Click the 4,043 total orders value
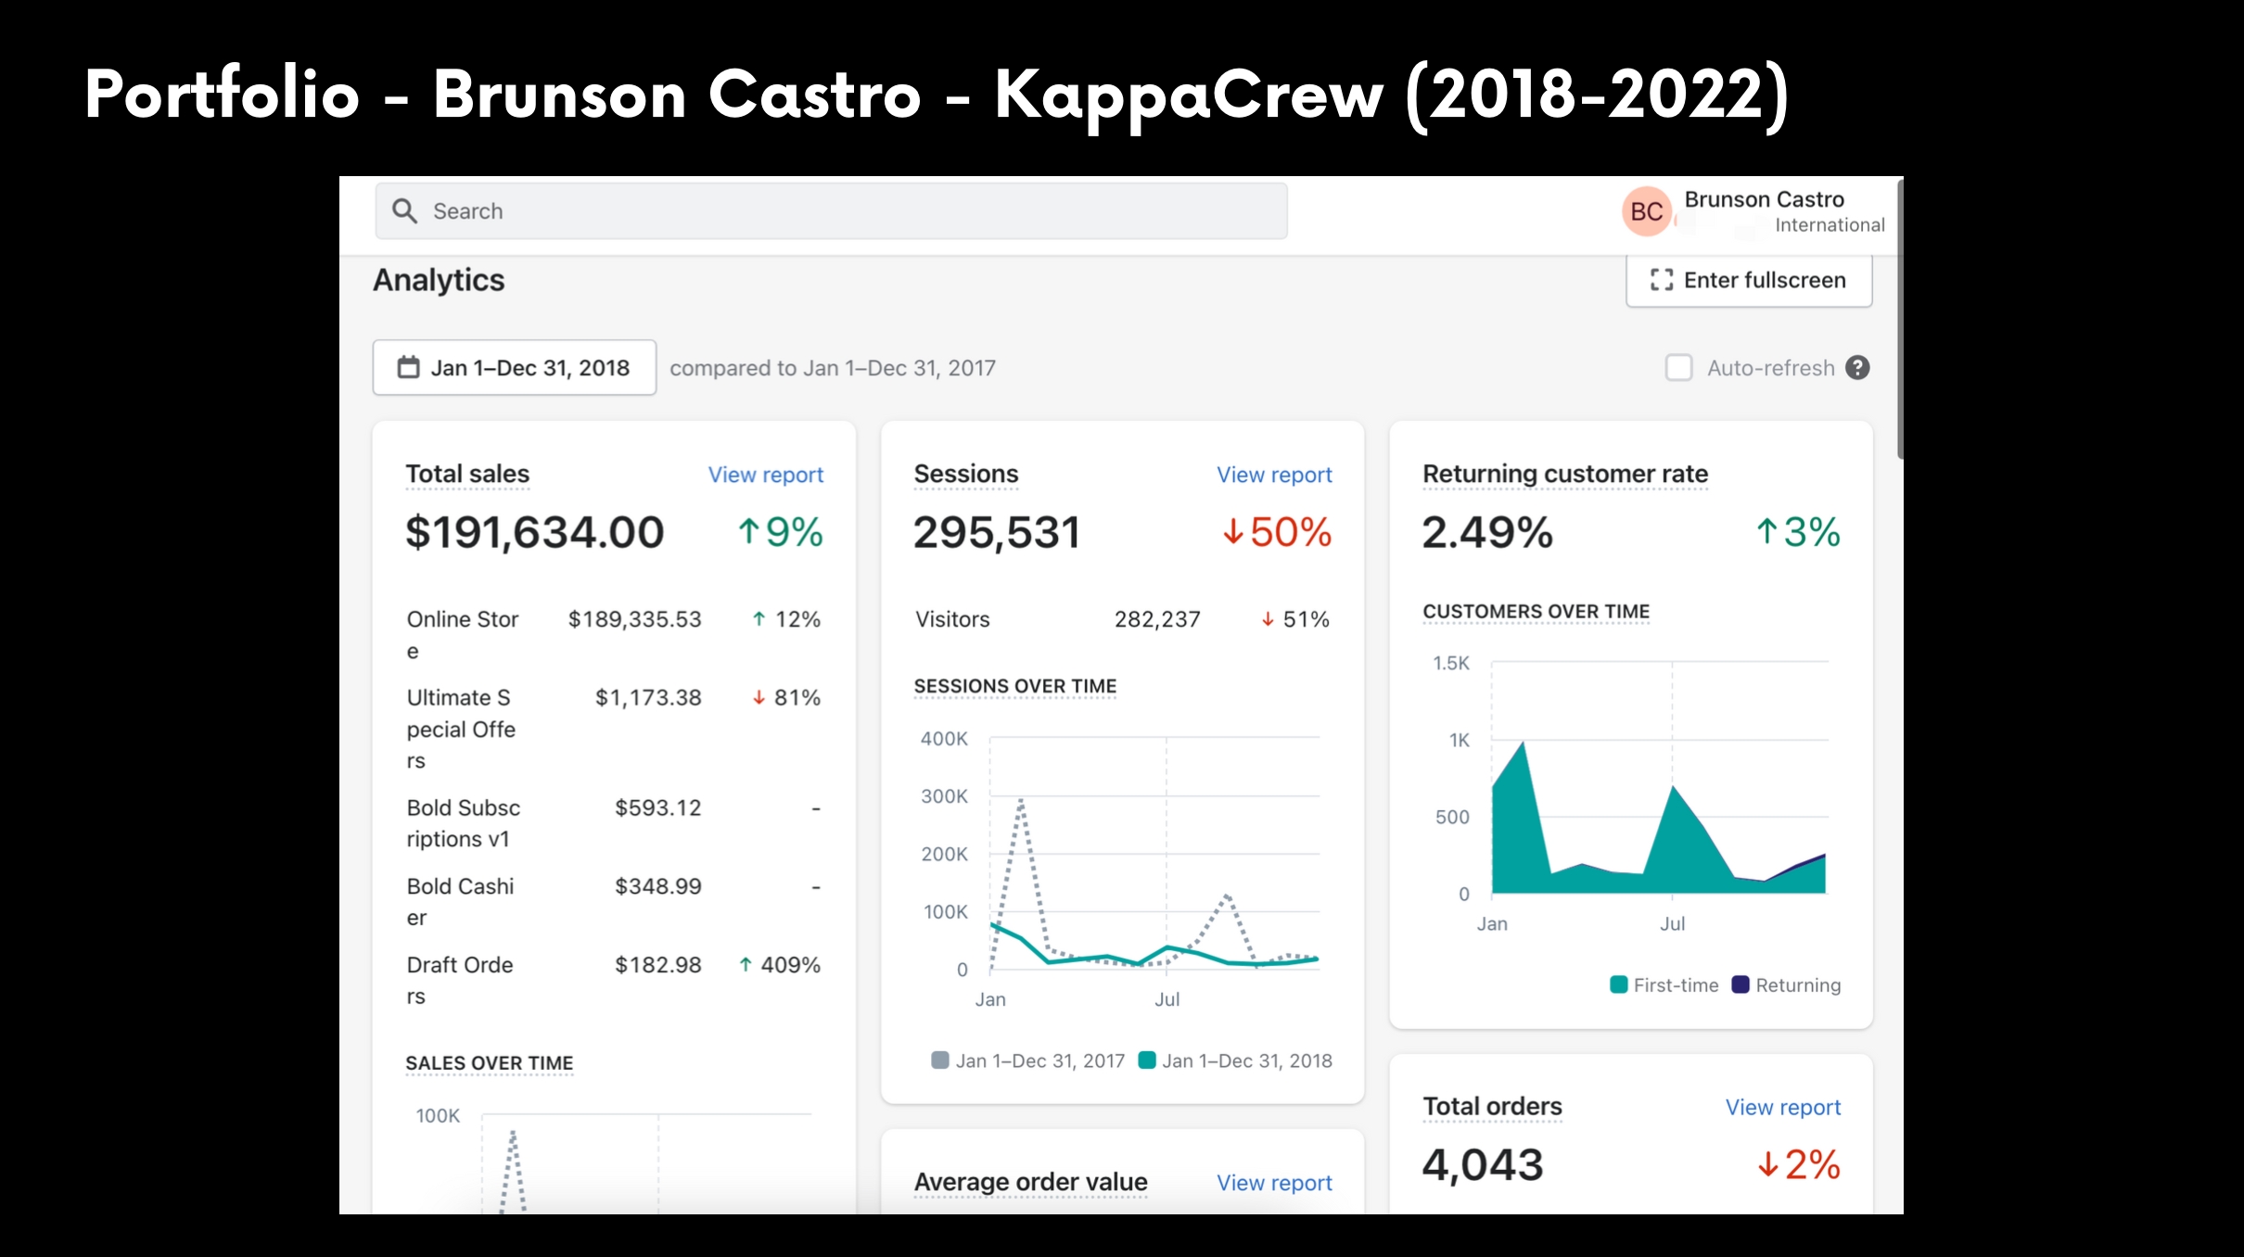Screen dimensions: 2244x1257 1483,1164
